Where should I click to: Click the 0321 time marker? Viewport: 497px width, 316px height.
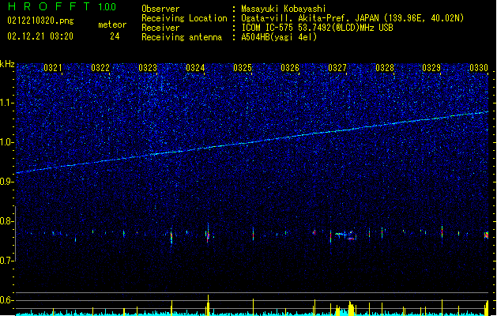pos(53,67)
